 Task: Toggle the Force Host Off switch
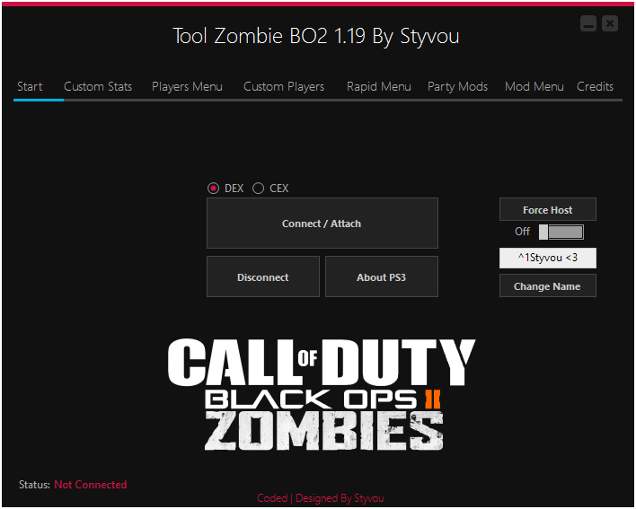(x=561, y=233)
